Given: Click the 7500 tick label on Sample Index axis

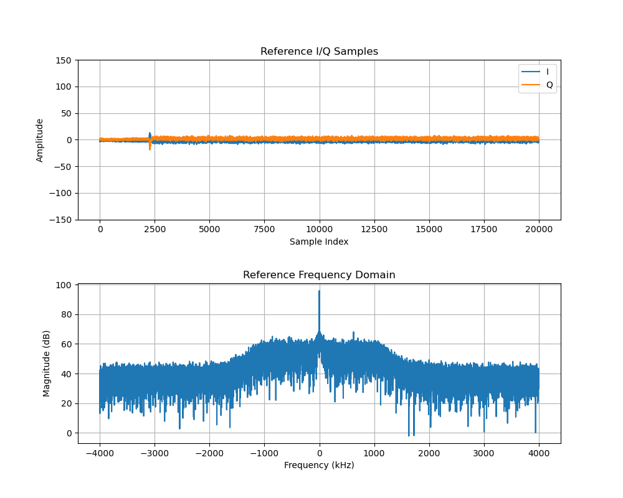Looking at the screenshot, I should click(x=264, y=229).
